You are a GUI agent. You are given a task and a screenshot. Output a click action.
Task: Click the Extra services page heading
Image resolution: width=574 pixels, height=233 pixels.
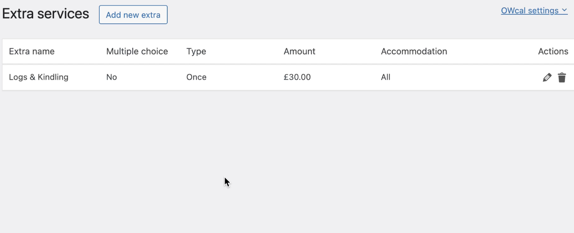46,14
